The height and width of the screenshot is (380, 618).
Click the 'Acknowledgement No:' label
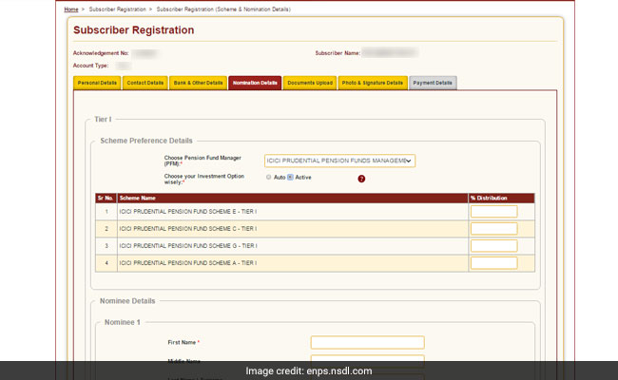(101, 53)
